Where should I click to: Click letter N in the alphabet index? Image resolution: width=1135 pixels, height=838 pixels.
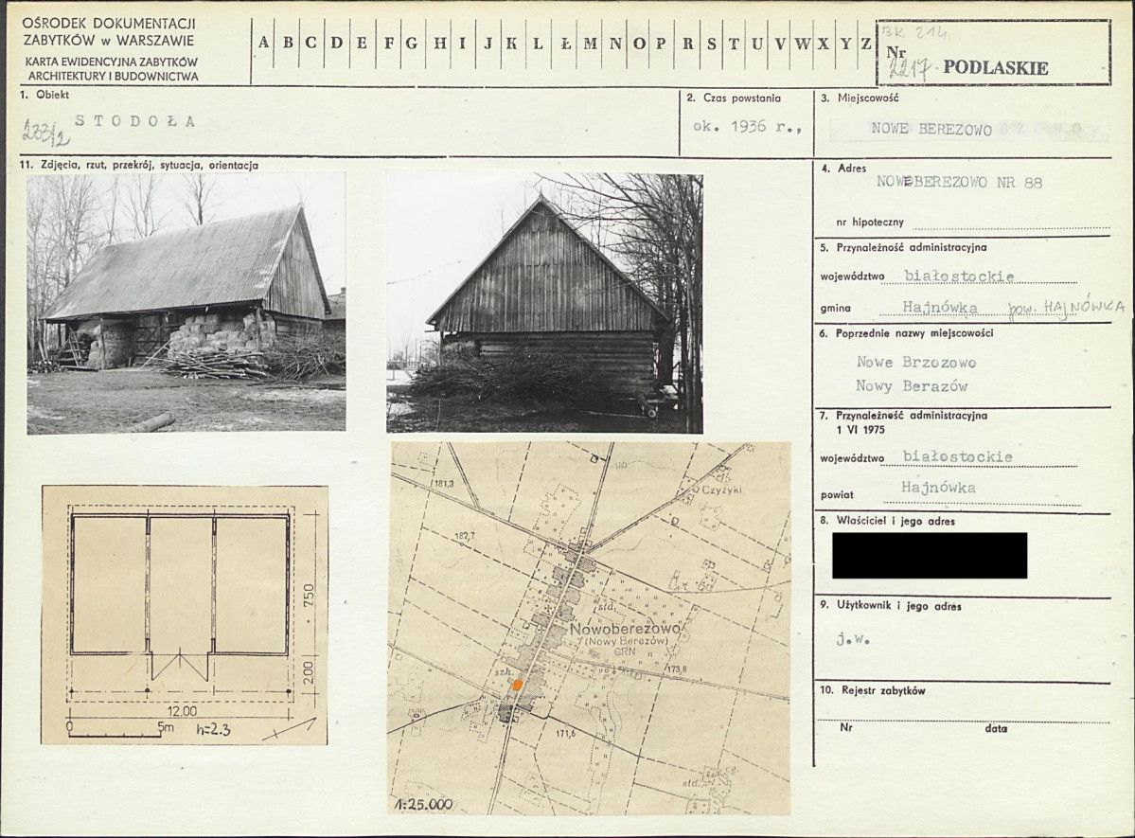(x=615, y=43)
